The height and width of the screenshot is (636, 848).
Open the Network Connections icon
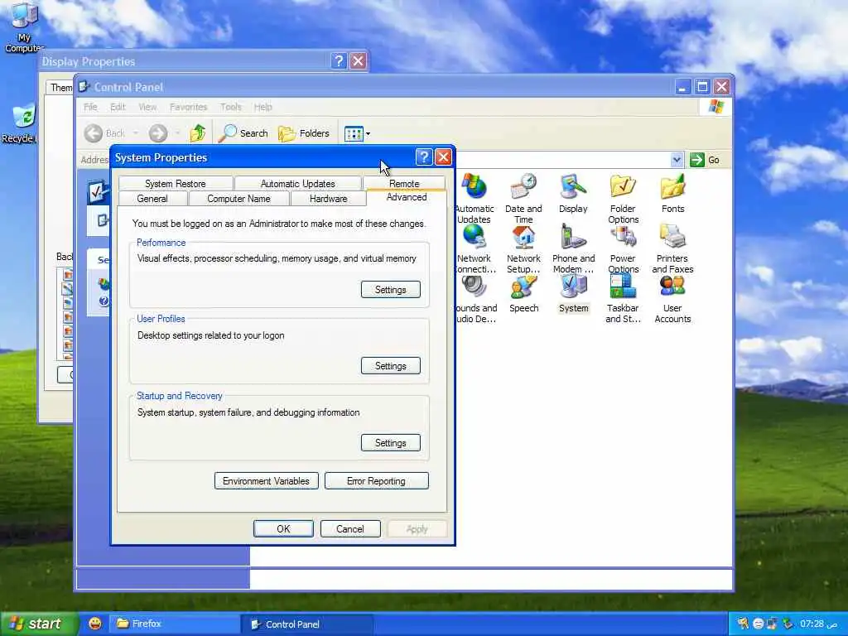[475, 248]
